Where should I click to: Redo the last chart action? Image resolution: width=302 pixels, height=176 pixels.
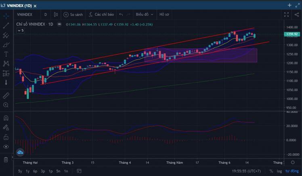128,15
